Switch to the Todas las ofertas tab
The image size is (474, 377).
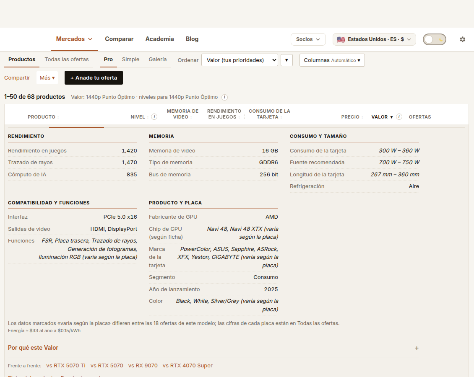[67, 59]
